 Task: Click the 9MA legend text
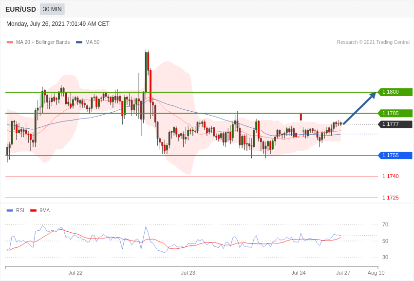[x=45, y=210]
